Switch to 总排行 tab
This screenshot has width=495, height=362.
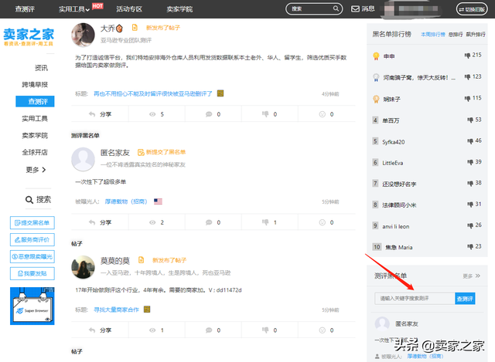coord(456,34)
